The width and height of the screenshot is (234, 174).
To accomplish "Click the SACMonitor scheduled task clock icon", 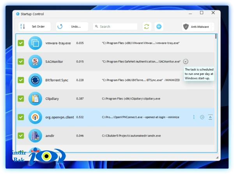I will click(x=186, y=62).
